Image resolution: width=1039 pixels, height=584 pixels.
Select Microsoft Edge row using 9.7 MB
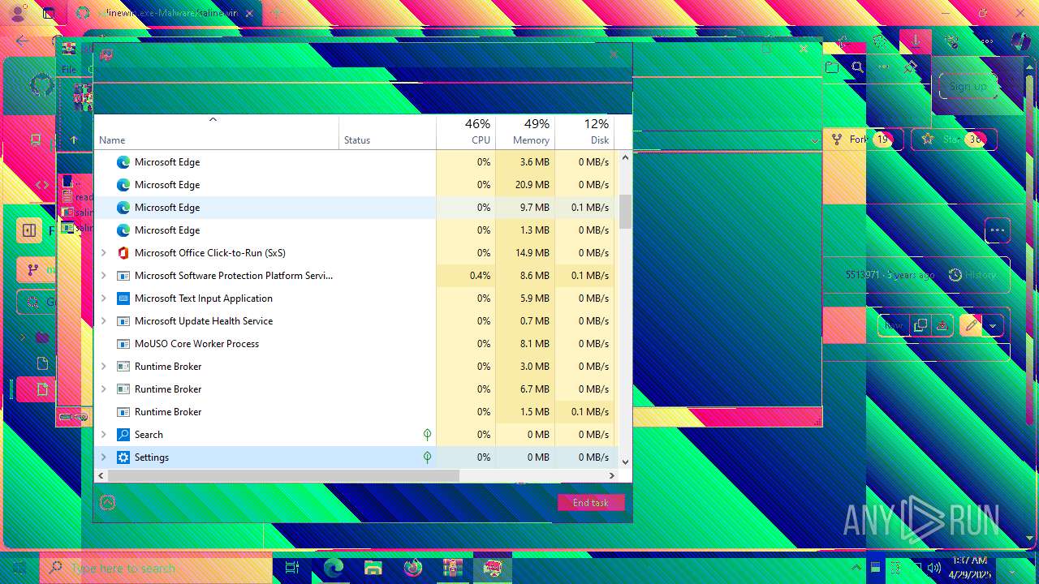pyautogui.click(x=356, y=208)
